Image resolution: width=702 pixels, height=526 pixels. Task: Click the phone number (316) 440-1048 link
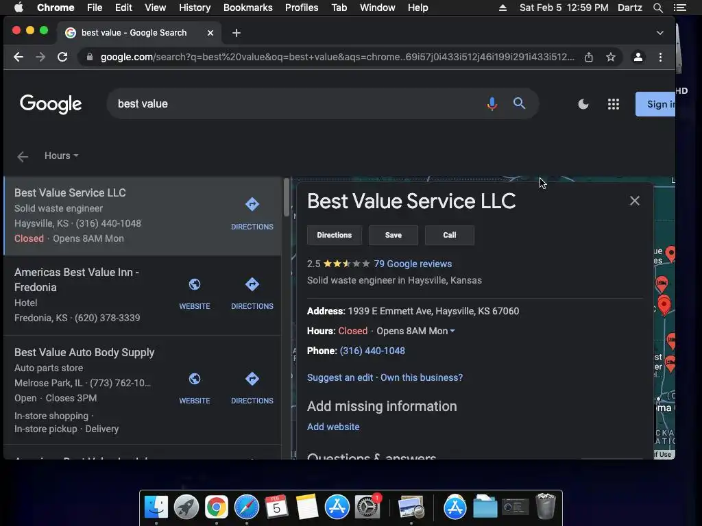pyautogui.click(x=372, y=351)
